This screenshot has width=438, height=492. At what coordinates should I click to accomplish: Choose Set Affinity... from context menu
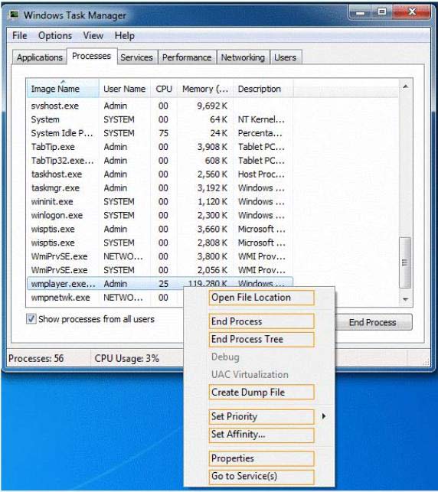[261, 435]
